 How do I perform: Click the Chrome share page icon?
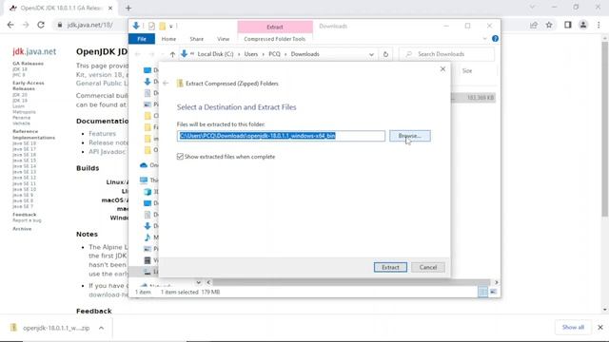pos(534,25)
